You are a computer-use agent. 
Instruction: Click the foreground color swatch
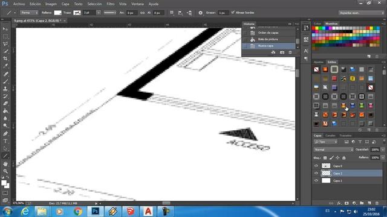click(4, 183)
